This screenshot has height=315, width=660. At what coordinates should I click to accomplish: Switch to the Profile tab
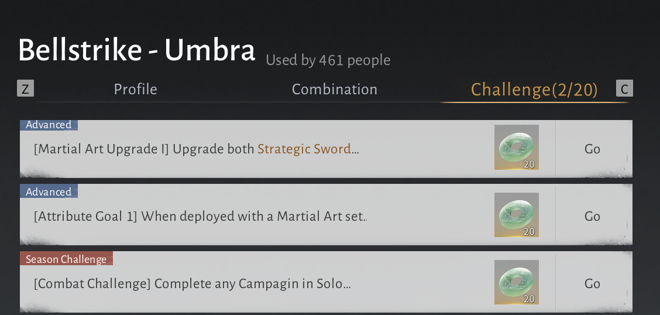coord(135,90)
